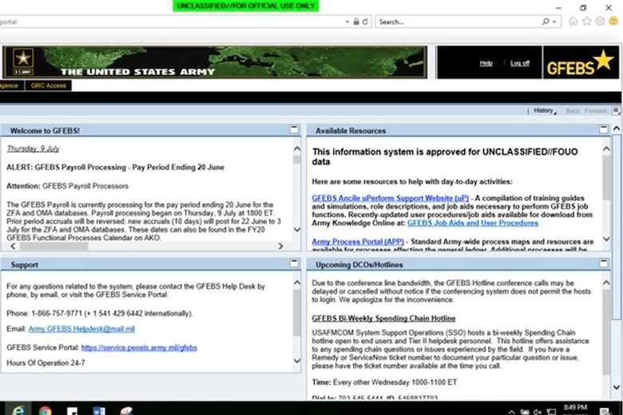The height and width of the screenshot is (415, 623).
Task: Click the Help link in header
Action: click(x=486, y=63)
